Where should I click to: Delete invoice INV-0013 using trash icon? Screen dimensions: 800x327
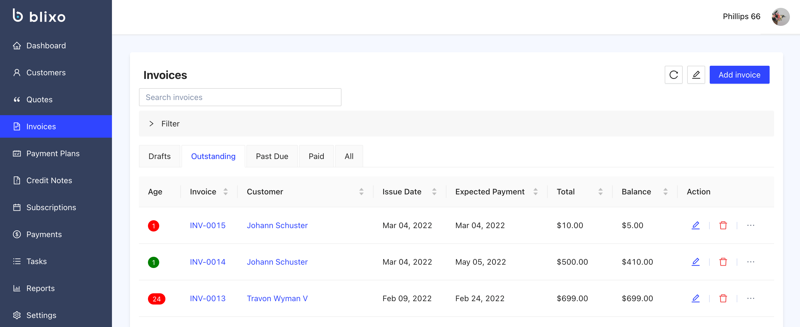pyautogui.click(x=723, y=298)
